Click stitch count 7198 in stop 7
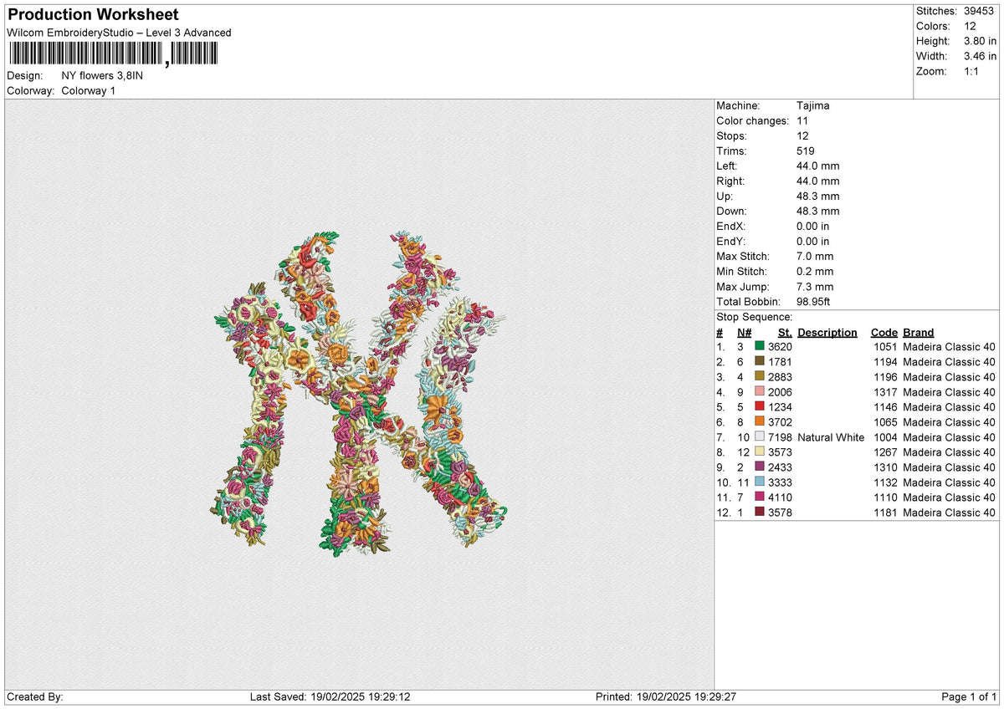This screenshot has height=709, width=1004. (780, 436)
